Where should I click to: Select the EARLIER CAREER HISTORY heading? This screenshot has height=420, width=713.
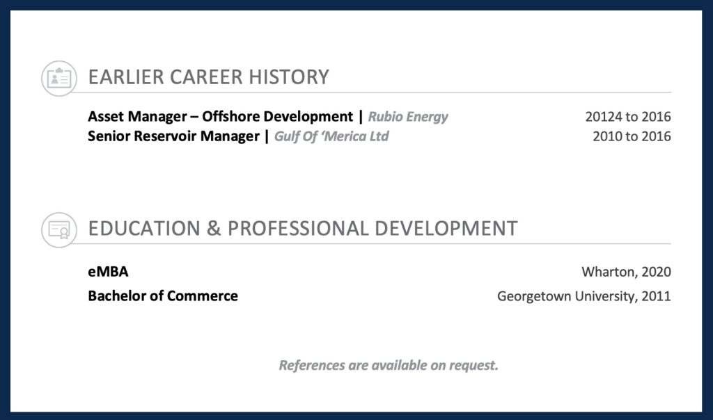pyautogui.click(x=208, y=77)
